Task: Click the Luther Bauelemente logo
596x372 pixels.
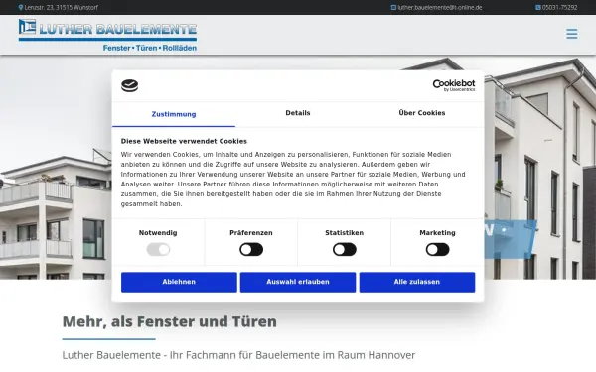Action: click(x=107, y=35)
